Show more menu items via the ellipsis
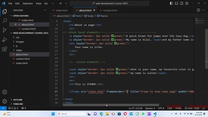This screenshot has height=117, width=208. 53,4
